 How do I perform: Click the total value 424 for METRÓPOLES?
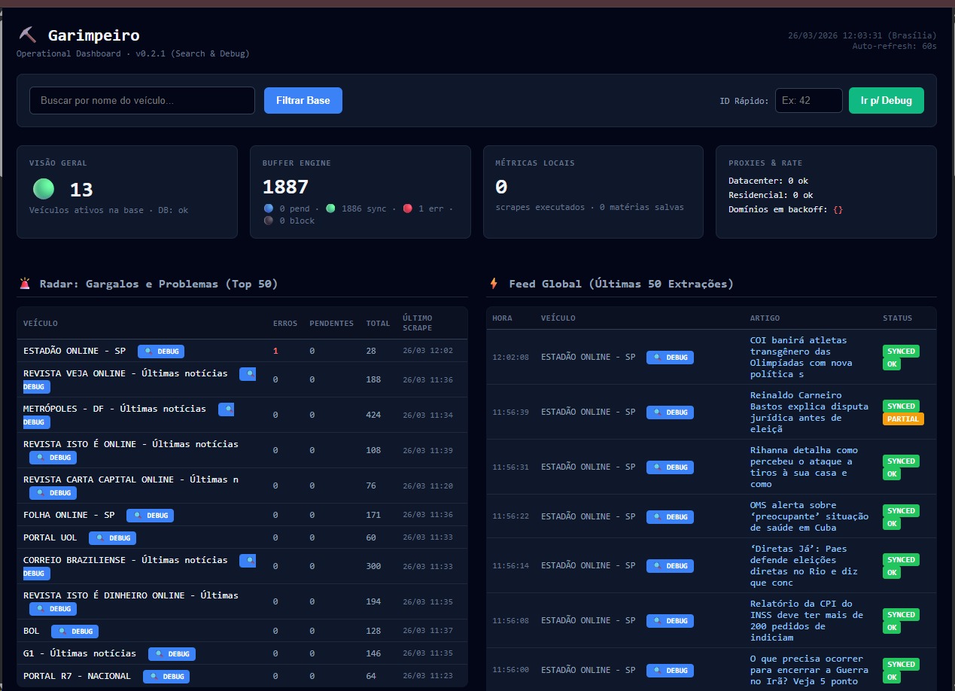point(373,415)
